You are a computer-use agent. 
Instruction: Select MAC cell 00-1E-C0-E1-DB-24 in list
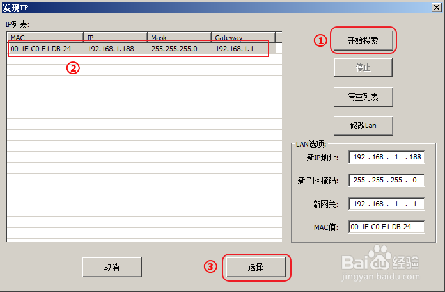click(x=40, y=49)
